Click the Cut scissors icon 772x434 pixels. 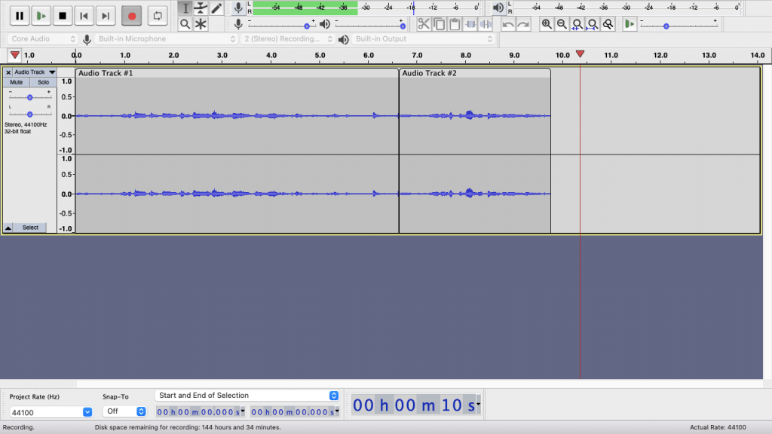pos(424,23)
